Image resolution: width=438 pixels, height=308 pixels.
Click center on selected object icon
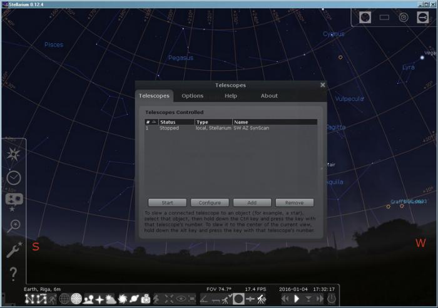pyautogui.click(x=169, y=299)
